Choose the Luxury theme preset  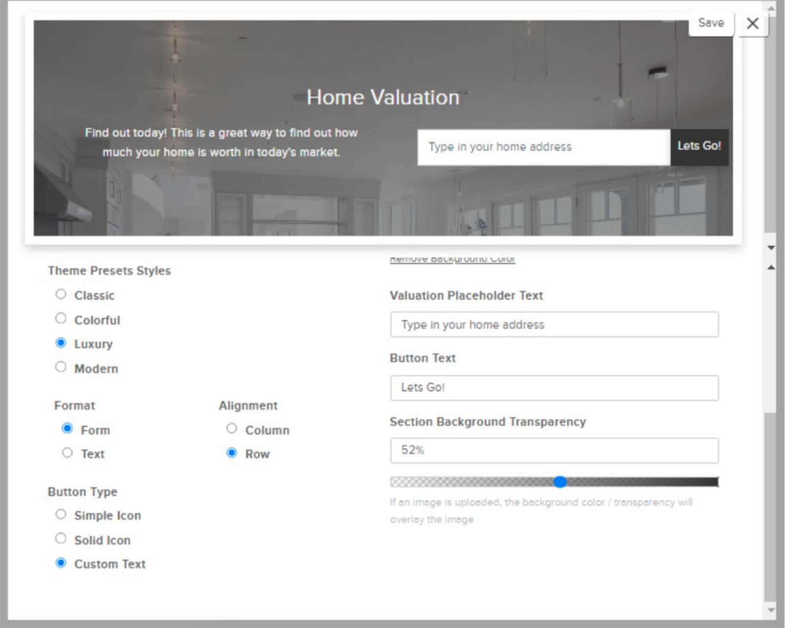pyautogui.click(x=60, y=343)
